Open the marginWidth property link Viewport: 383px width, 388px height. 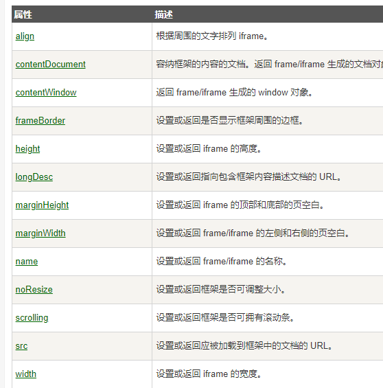[x=40, y=233]
